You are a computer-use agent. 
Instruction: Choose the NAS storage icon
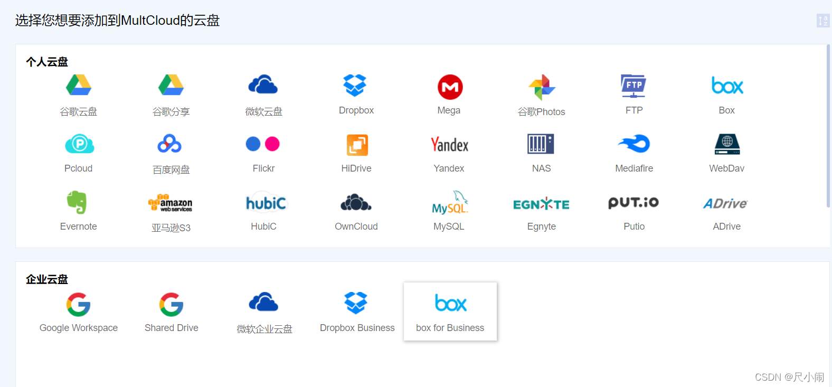(541, 144)
